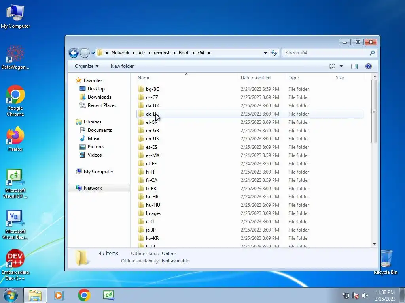Select Favorites in navigation pane
The height and width of the screenshot is (303, 405).
coord(93,80)
